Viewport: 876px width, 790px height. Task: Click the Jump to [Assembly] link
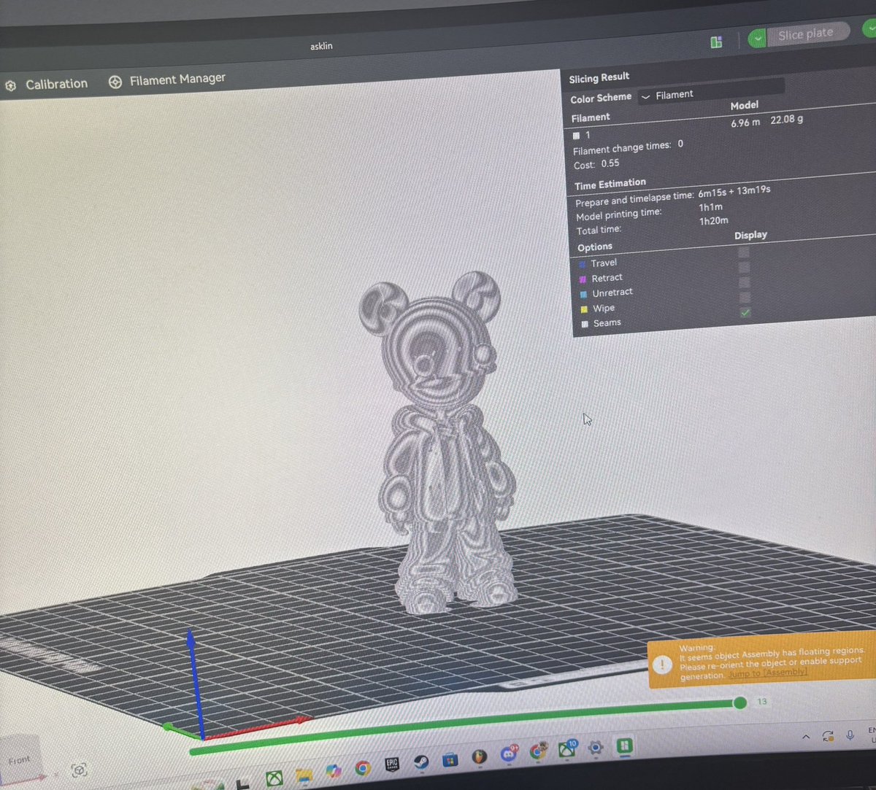point(768,672)
